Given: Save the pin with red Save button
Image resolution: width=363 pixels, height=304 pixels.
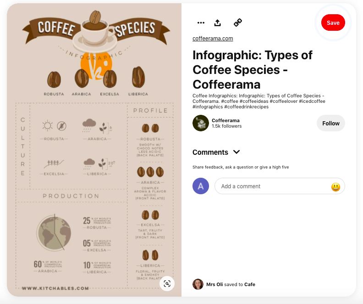Looking at the screenshot, I should [333, 23].
